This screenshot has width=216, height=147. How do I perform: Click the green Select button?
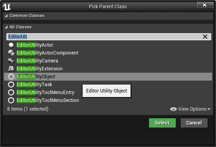pyautogui.click(x=162, y=123)
